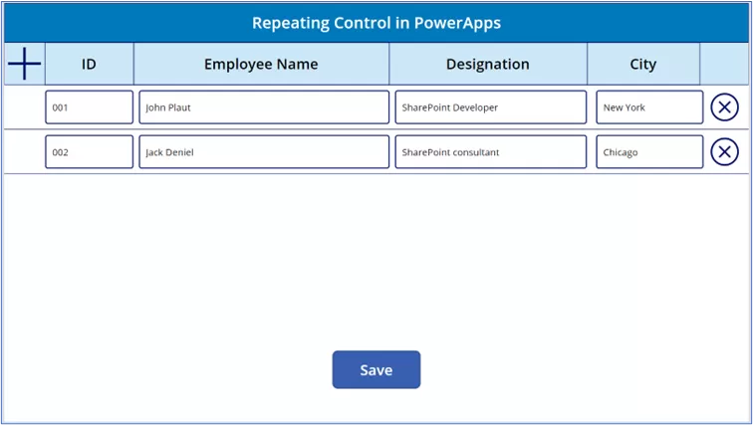Click the New York city field

(x=649, y=107)
